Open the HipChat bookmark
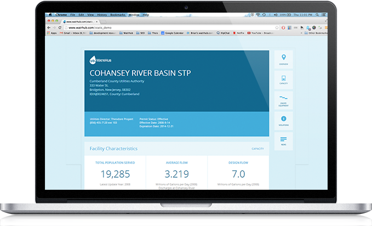Screen dimensions: 372x226 click(225, 33)
